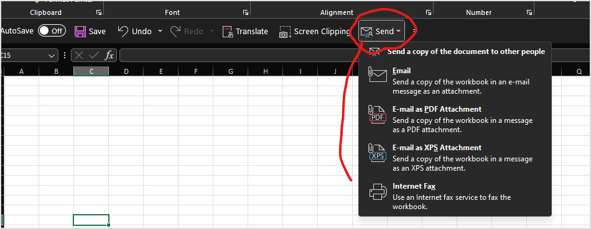Click the Save floppy disk icon
The width and height of the screenshot is (591, 229).
pos(80,31)
